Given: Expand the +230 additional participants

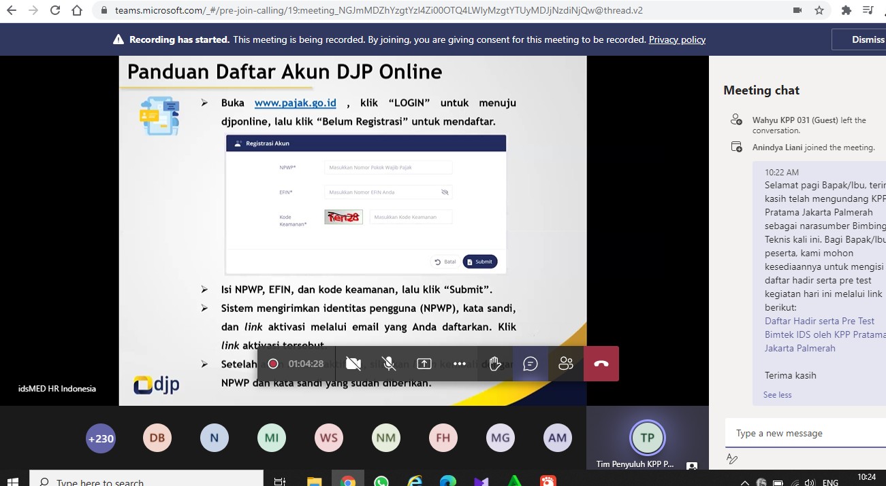Looking at the screenshot, I should pos(100,438).
